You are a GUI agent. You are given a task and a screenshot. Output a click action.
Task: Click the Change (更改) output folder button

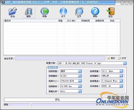click(111, 58)
